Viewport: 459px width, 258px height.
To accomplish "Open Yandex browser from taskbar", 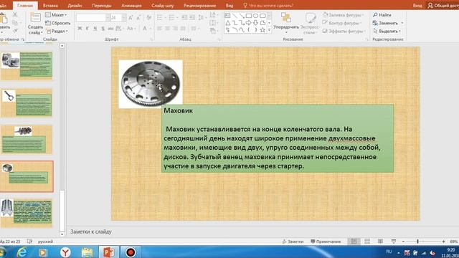I will (x=65, y=252).
